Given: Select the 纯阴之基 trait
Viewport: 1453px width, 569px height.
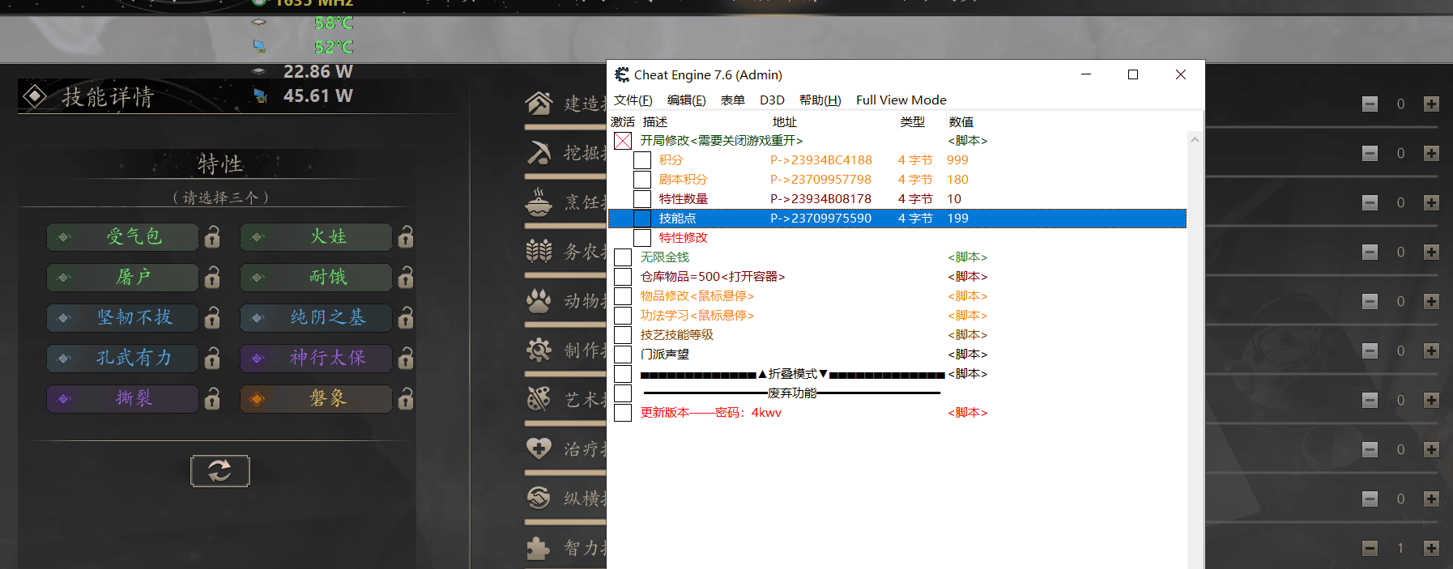Looking at the screenshot, I should [x=316, y=317].
